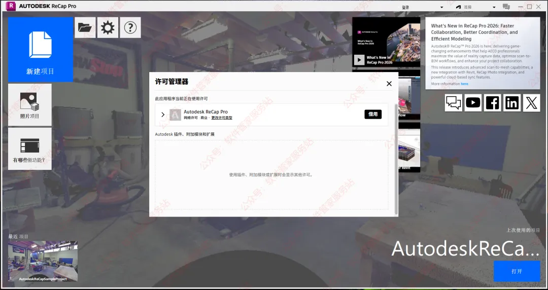Click the '此应用程序当前正在使用许可' text
Viewport: 548px width, 290px height.
click(181, 98)
